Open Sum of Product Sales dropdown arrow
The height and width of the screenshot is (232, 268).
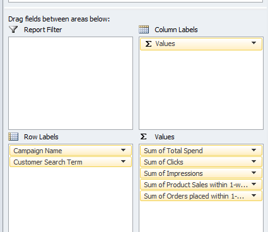(x=253, y=184)
